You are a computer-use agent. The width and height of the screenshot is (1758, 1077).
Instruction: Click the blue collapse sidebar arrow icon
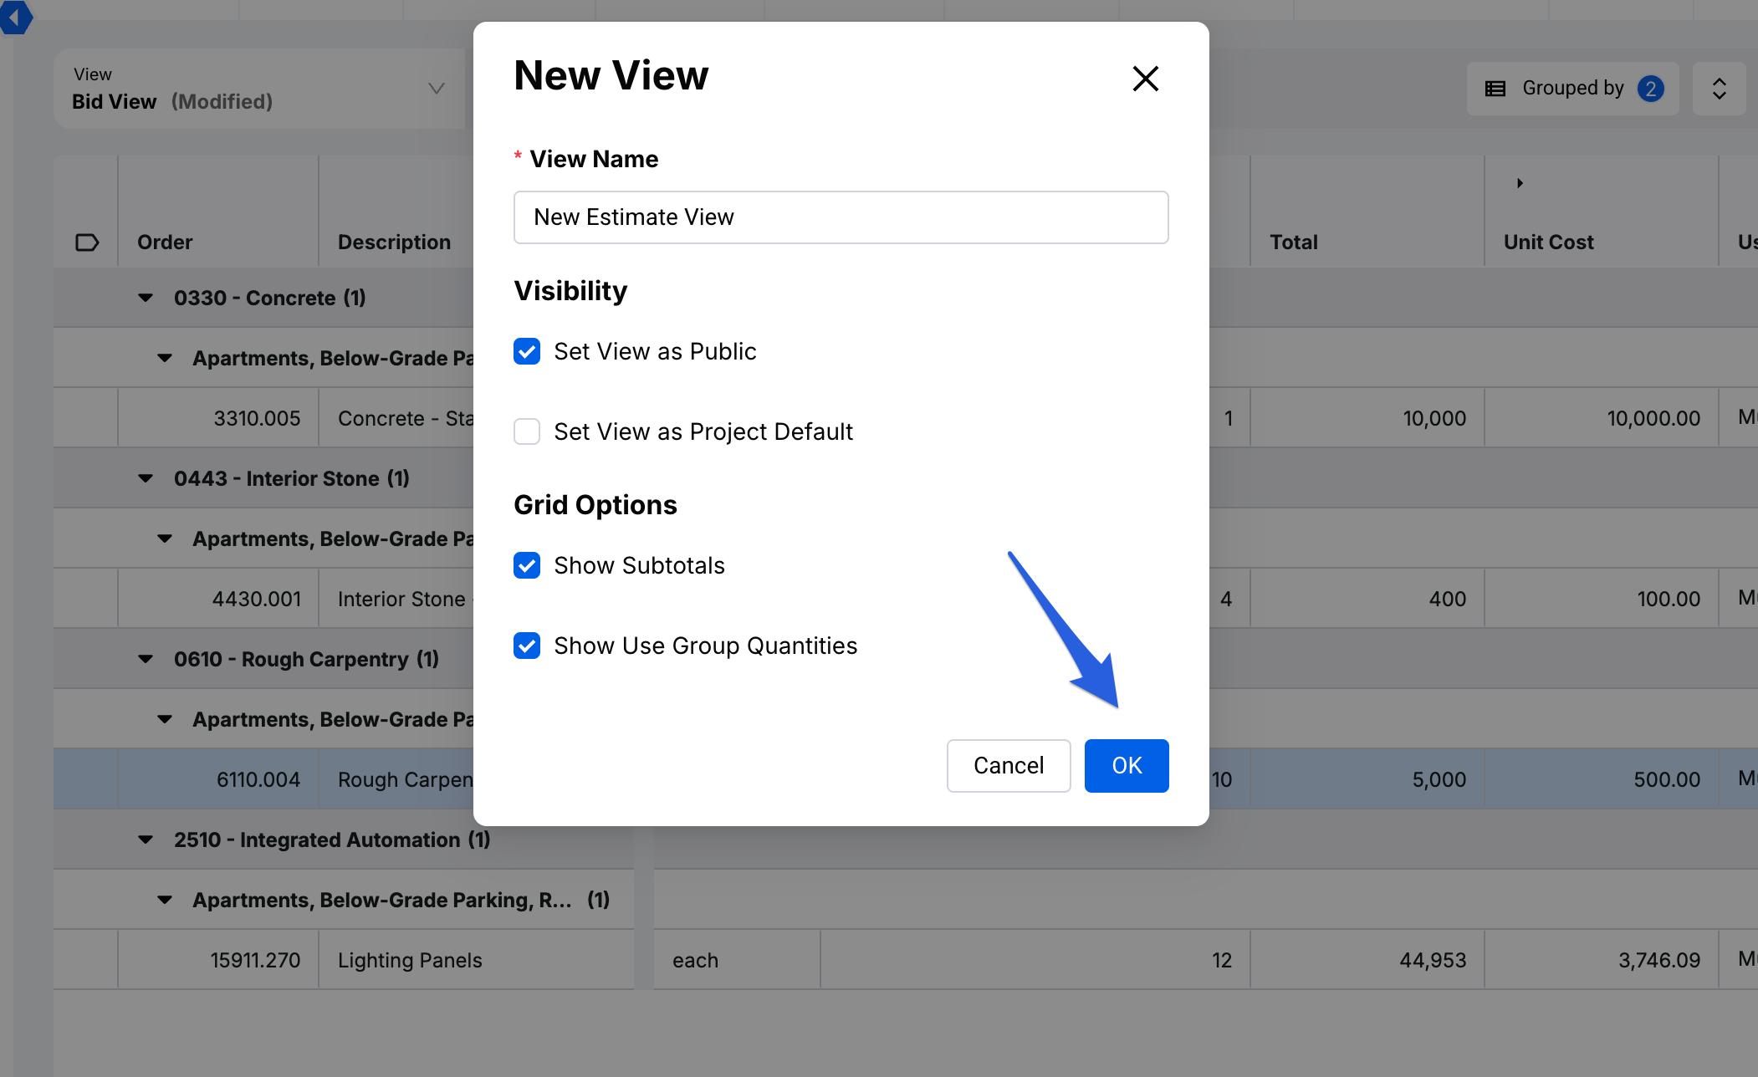point(15,17)
